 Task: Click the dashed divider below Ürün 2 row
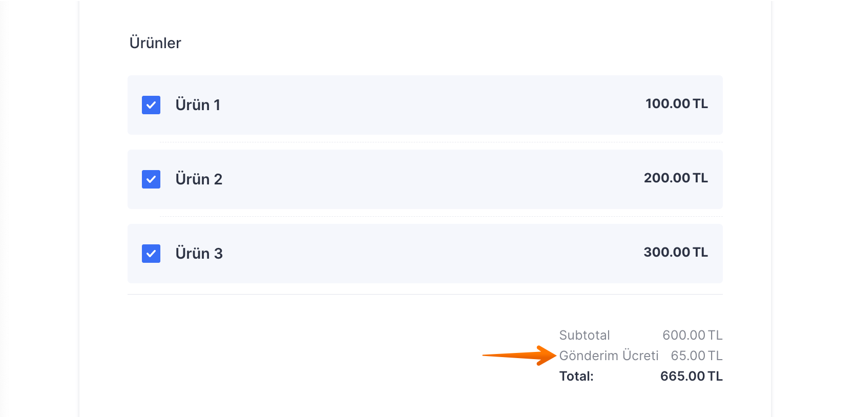click(441, 217)
